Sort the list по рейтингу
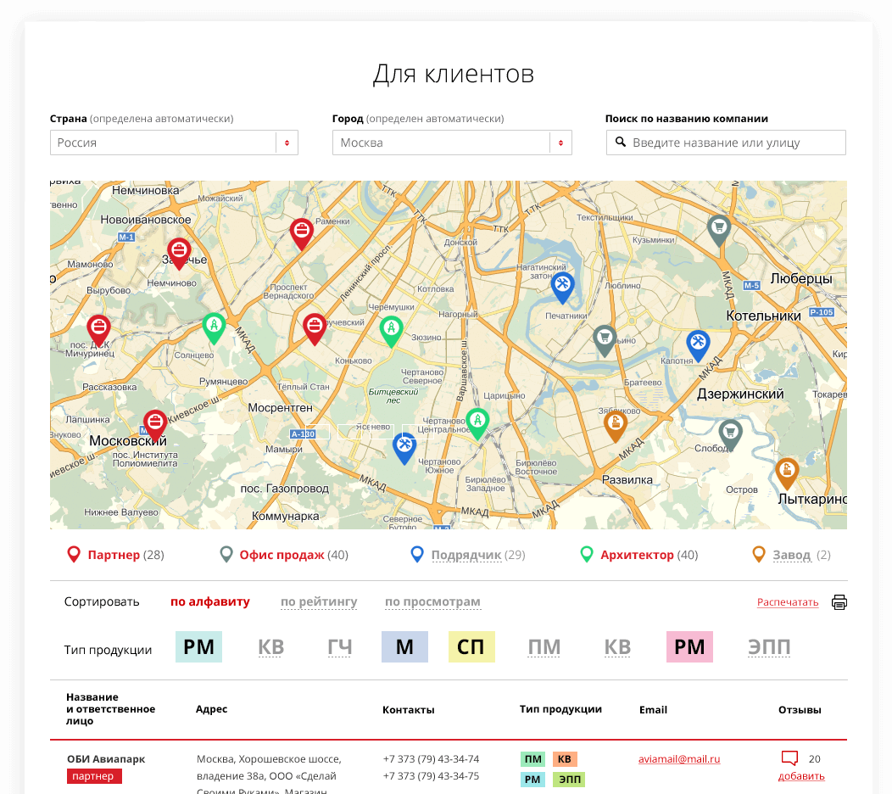Viewport: 892px width, 794px height. click(x=319, y=601)
